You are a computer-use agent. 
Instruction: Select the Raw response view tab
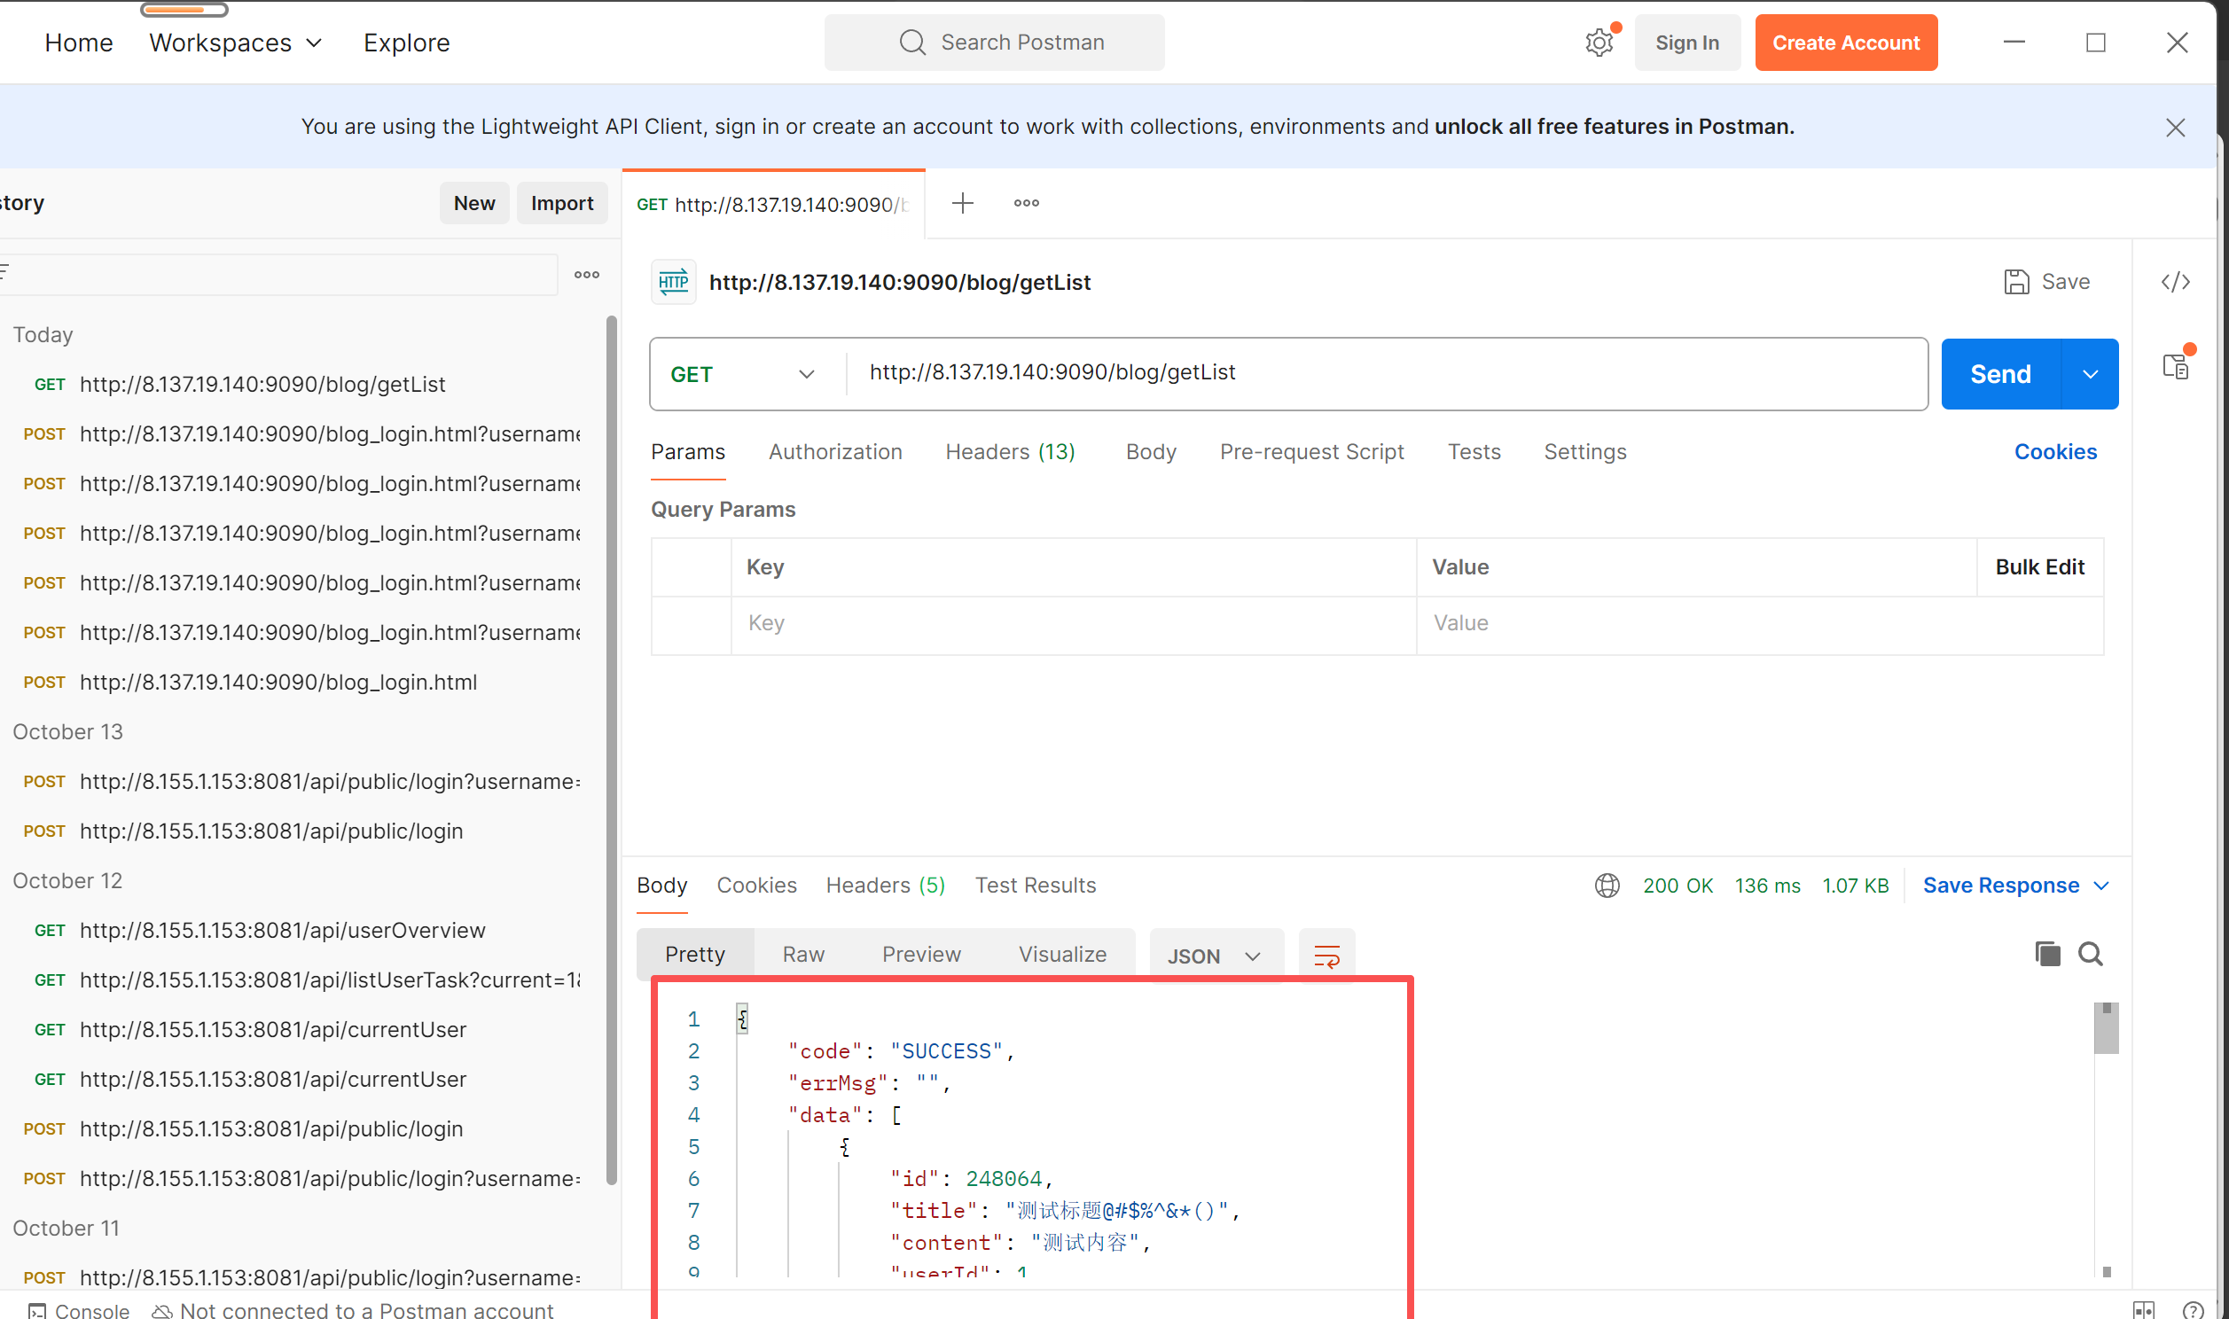802,954
